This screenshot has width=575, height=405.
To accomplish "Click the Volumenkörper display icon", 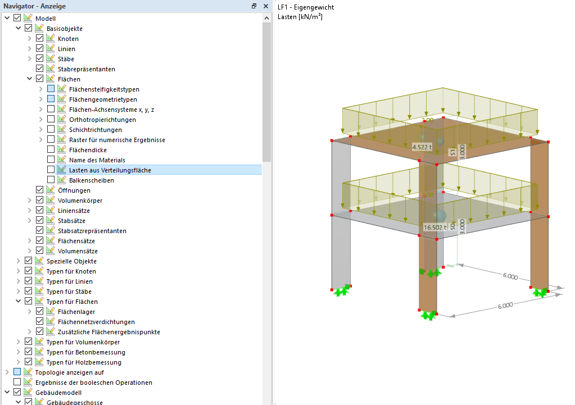I will click(51, 200).
